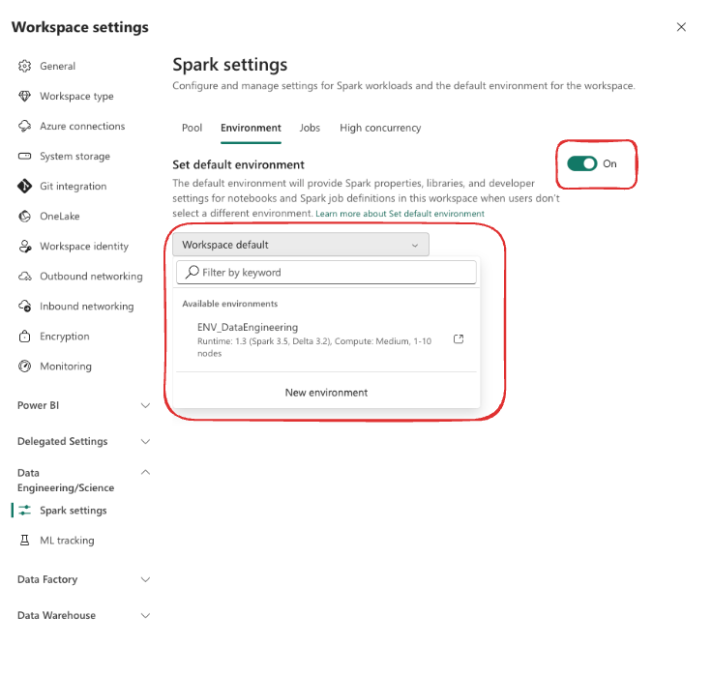Image resolution: width=712 pixels, height=675 pixels.
Task: Expand the Power BI section
Action: (145, 405)
